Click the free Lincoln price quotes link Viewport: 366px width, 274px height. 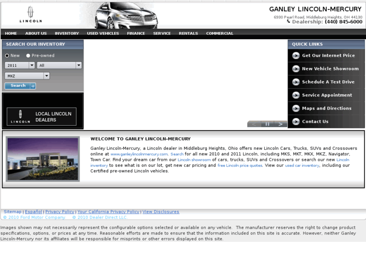pos(240,165)
